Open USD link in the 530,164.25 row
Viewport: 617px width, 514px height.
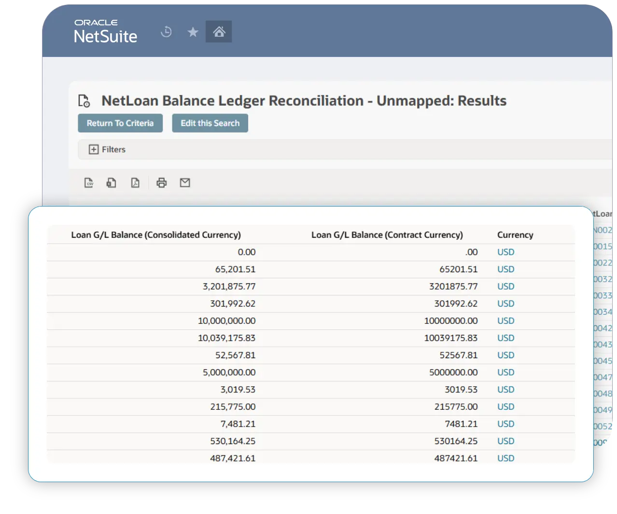pos(506,441)
